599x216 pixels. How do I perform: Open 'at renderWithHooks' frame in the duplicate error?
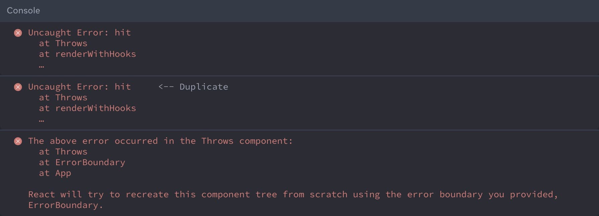pyautogui.click(x=88, y=108)
